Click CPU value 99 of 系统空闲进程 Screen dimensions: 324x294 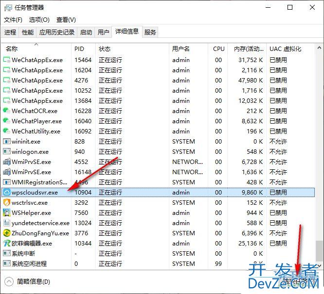(218, 264)
